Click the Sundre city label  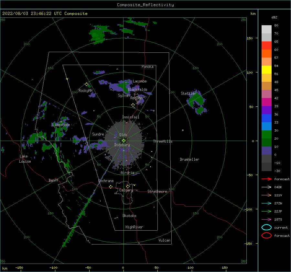[98, 134]
